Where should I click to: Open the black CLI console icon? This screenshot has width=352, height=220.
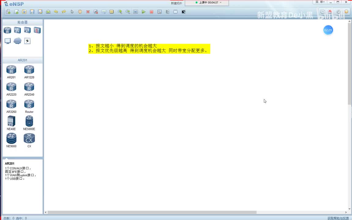click(x=184, y=12)
